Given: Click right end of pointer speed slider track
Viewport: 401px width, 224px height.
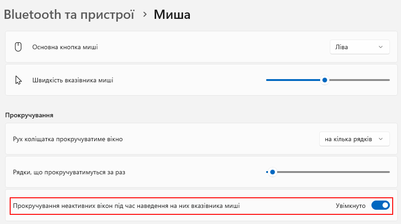Looking at the screenshot, I should [388, 80].
